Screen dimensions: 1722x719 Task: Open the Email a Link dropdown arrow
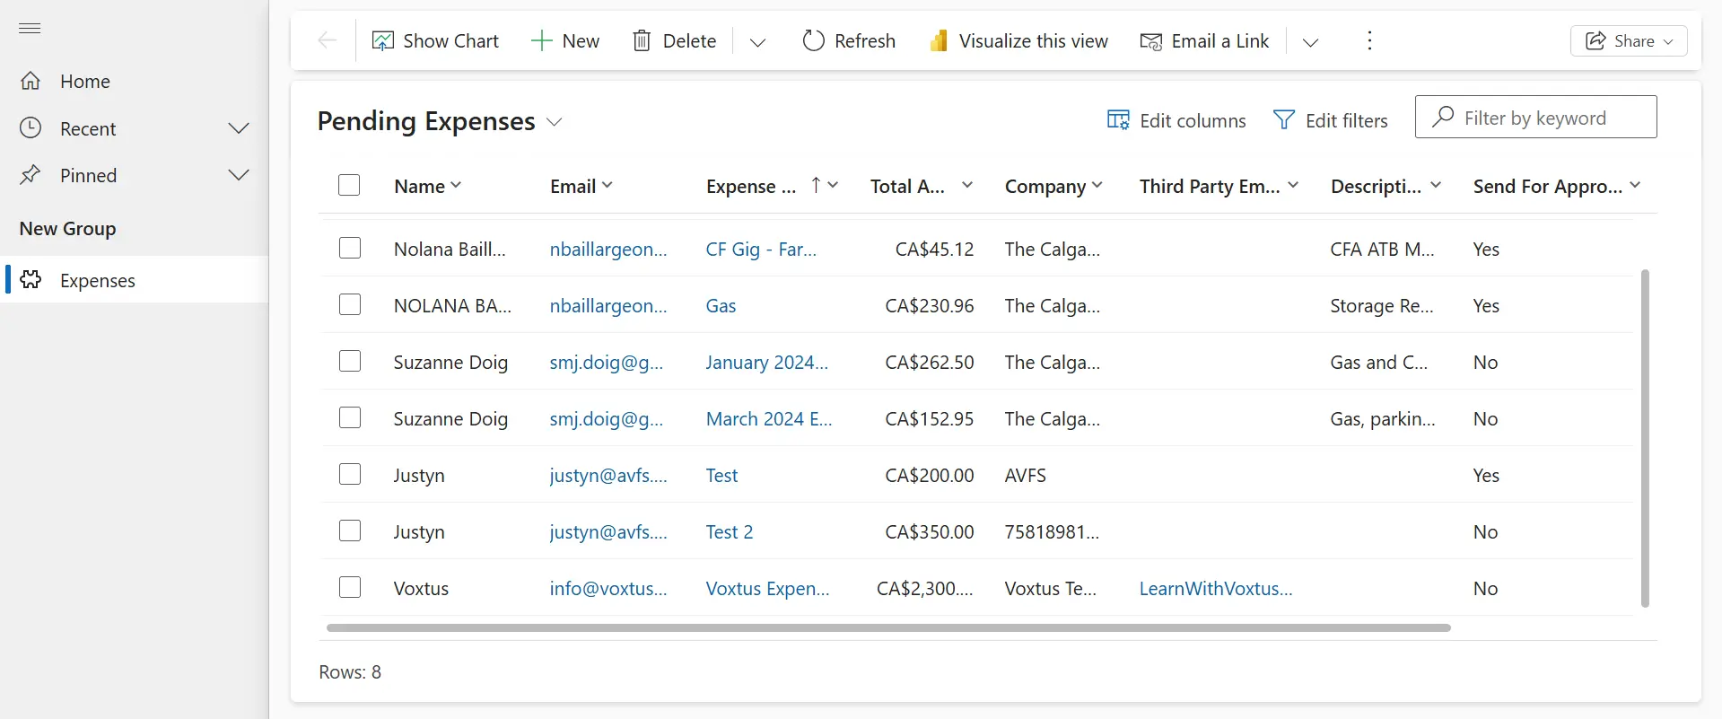(x=1310, y=41)
